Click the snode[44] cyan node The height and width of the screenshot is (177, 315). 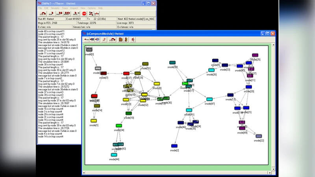(114, 155)
